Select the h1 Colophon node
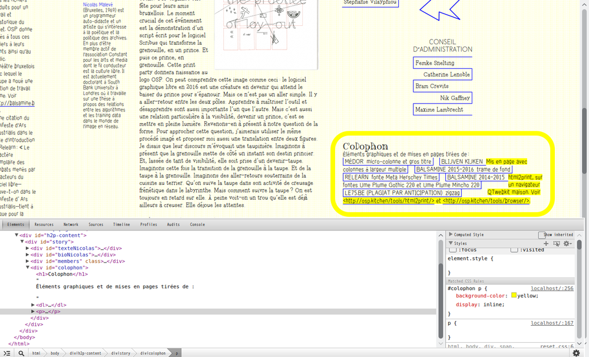Screen dimensions: 589x357 54,274
